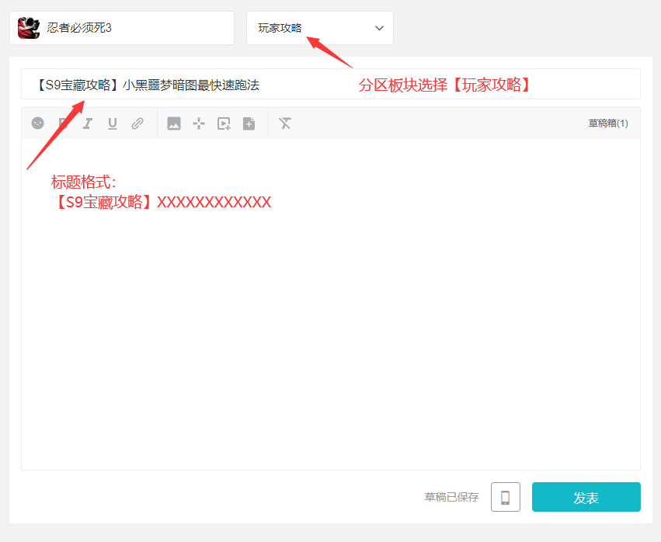Open mobile preview with the phone icon

pyautogui.click(x=506, y=497)
